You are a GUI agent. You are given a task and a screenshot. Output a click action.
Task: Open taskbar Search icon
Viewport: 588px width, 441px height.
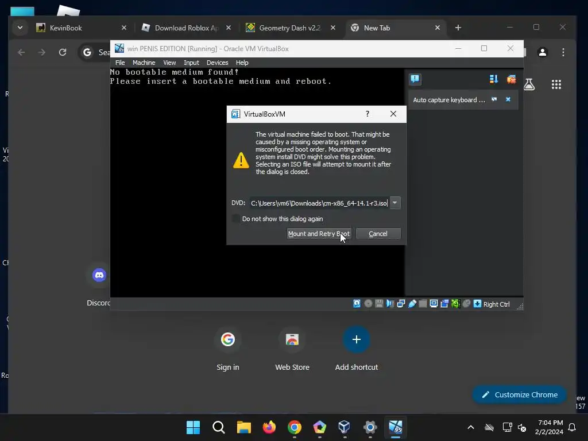(219, 427)
